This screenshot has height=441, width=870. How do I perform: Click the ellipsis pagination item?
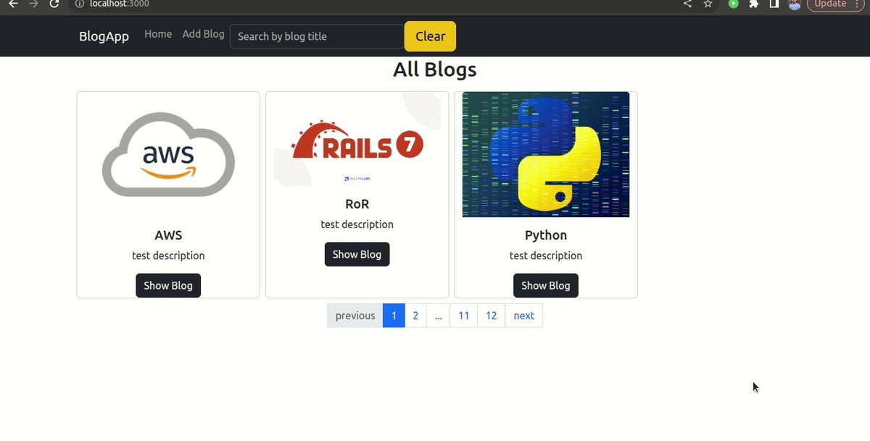pyautogui.click(x=438, y=316)
